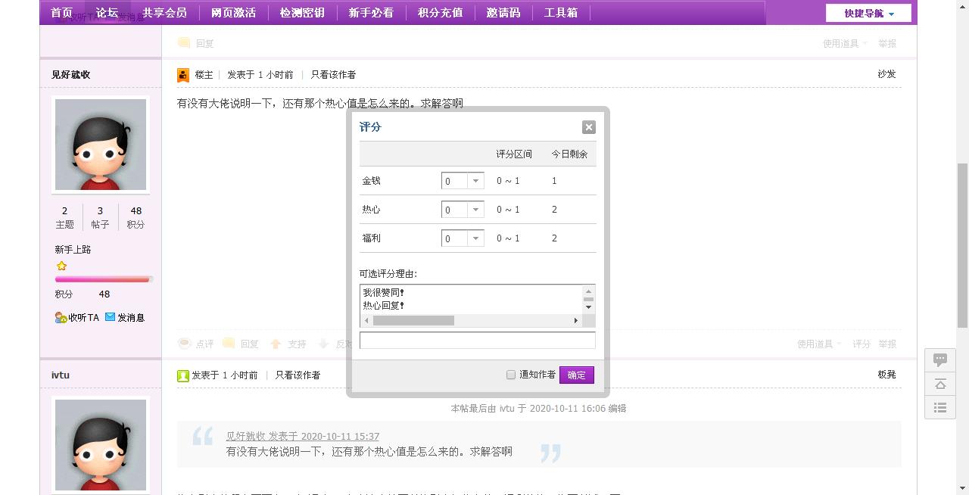Open 新手必看 navigation item
This screenshot has height=495, width=969.
(x=371, y=13)
